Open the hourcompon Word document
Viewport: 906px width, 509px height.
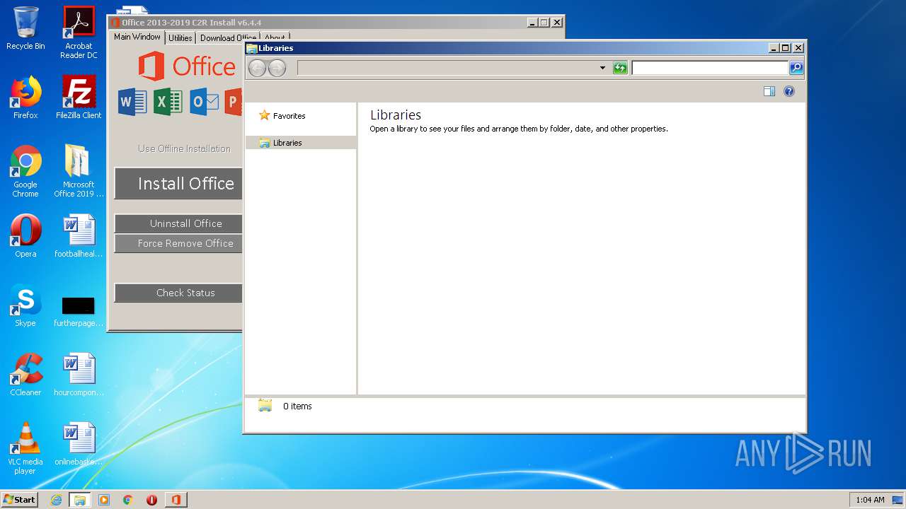[79, 375]
